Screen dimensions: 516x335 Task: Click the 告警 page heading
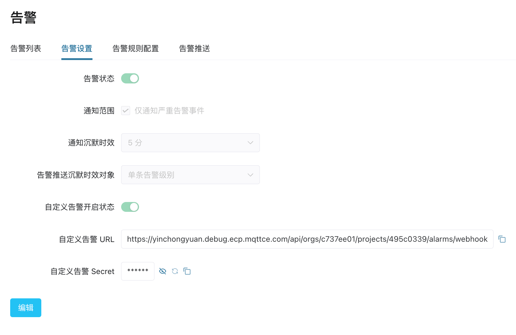coord(23,18)
